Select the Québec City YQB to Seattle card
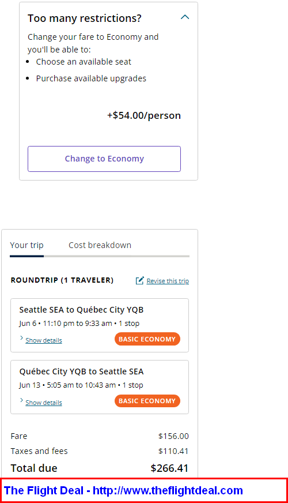This screenshot has height=503, width=288. (x=100, y=387)
